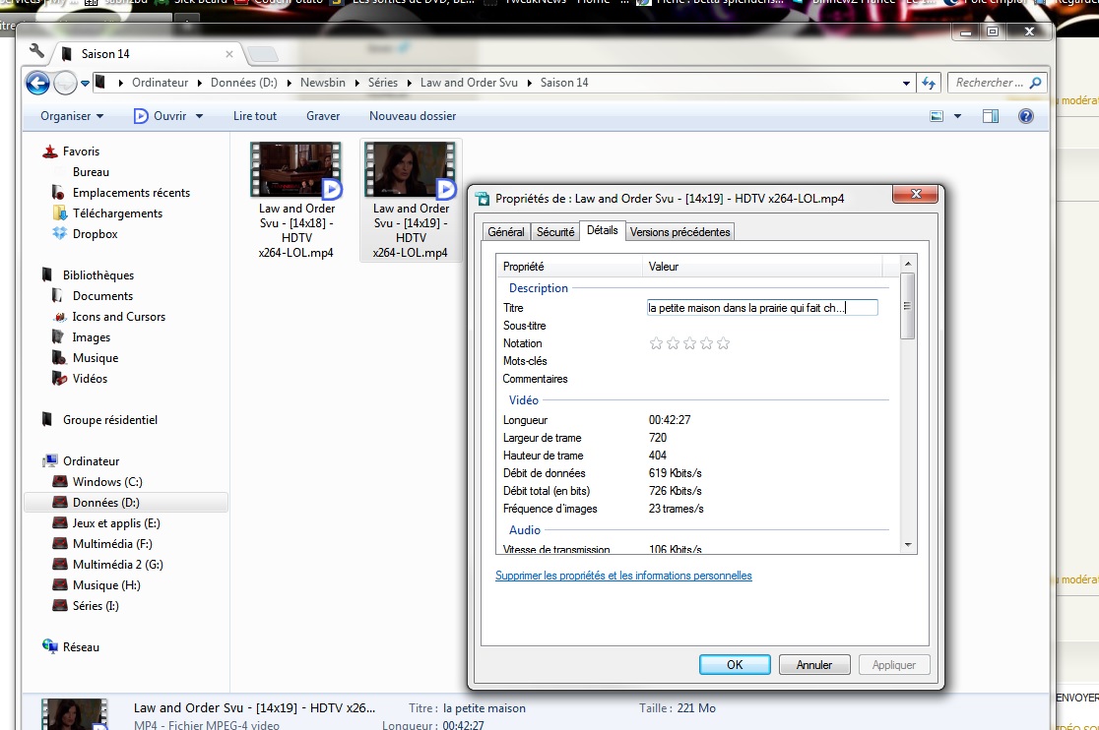Click the wrench icon beside Saison 14 tab
The image size is (1099, 730).
pyautogui.click(x=36, y=51)
